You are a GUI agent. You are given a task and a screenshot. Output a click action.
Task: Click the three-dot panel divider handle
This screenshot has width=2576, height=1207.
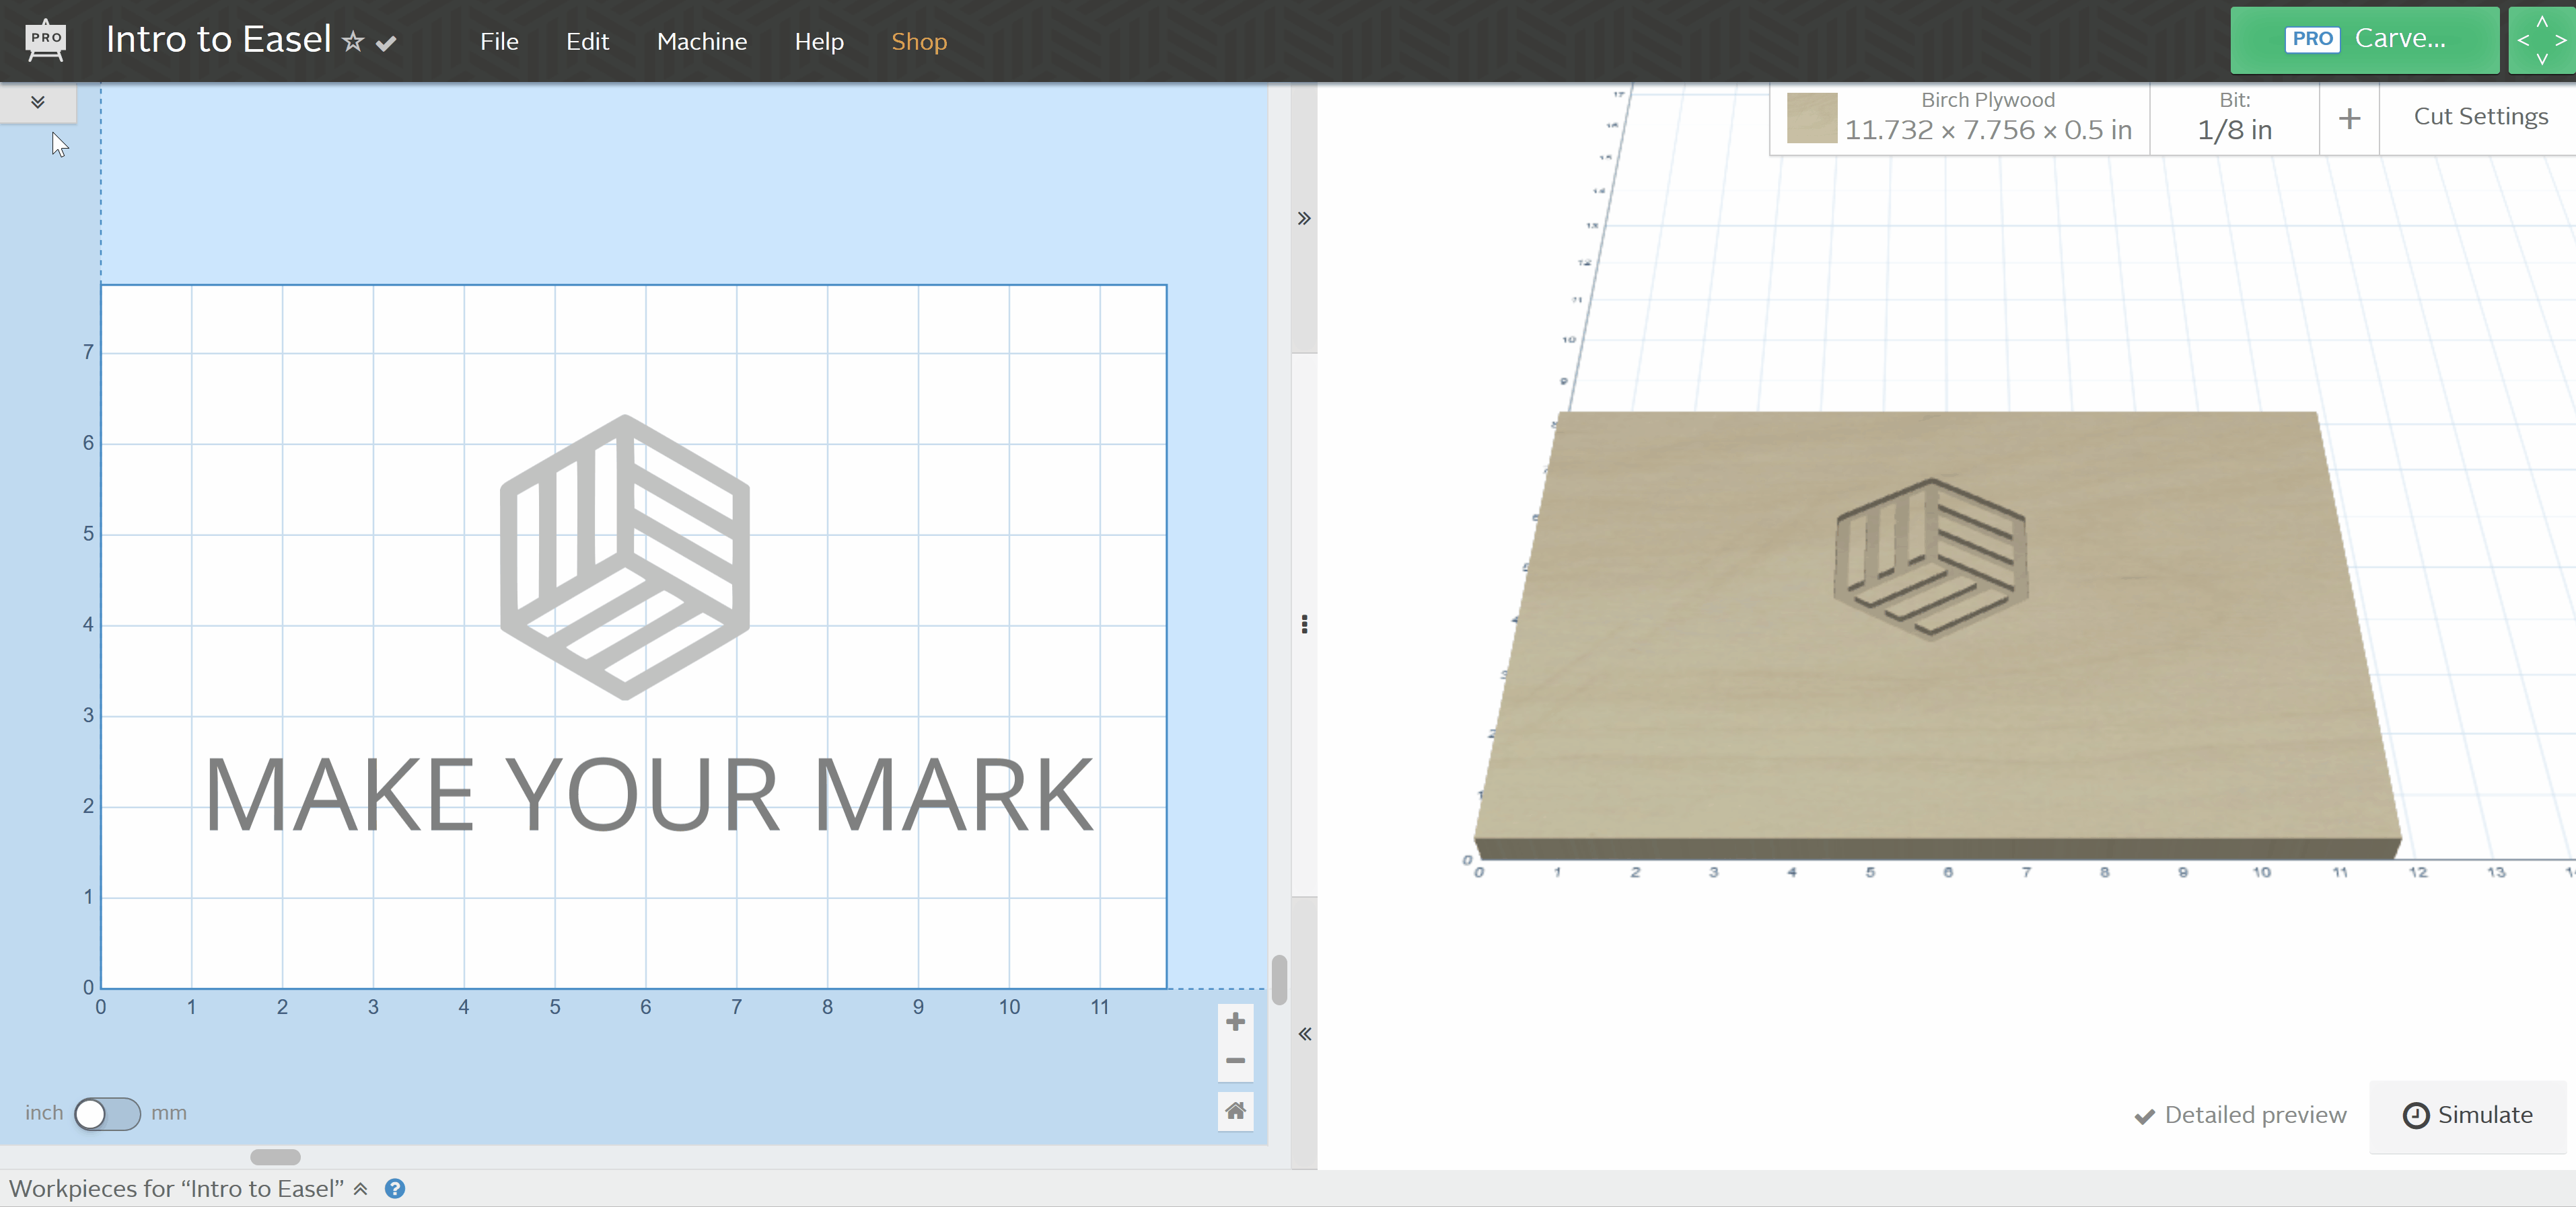tap(1304, 625)
